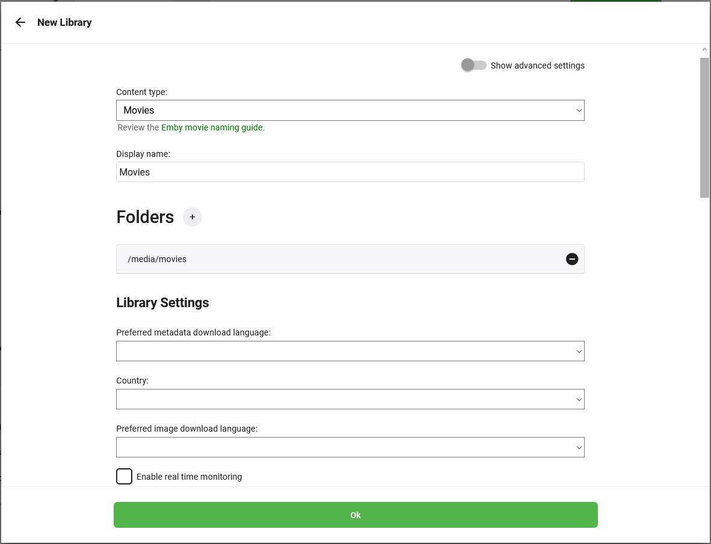Open the Country dropdown
This screenshot has height=544, width=711.
(350, 399)
